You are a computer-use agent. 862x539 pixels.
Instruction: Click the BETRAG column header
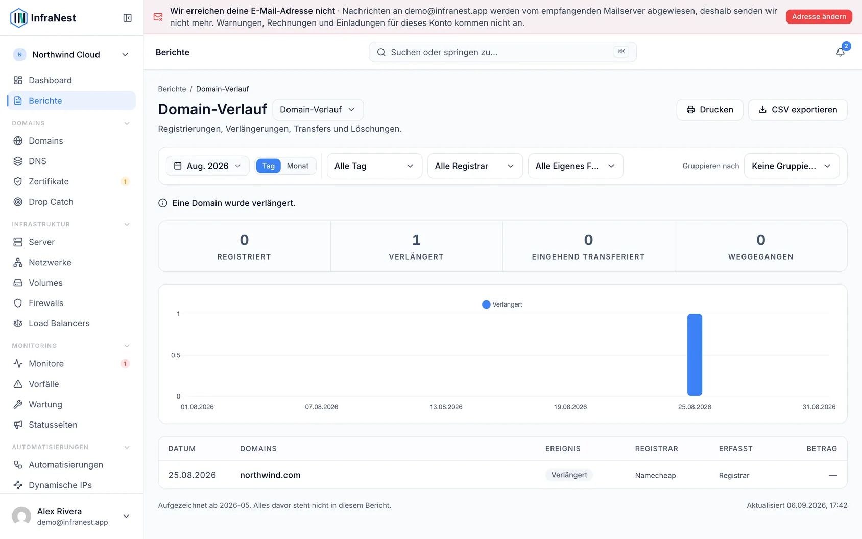point(822,448)
